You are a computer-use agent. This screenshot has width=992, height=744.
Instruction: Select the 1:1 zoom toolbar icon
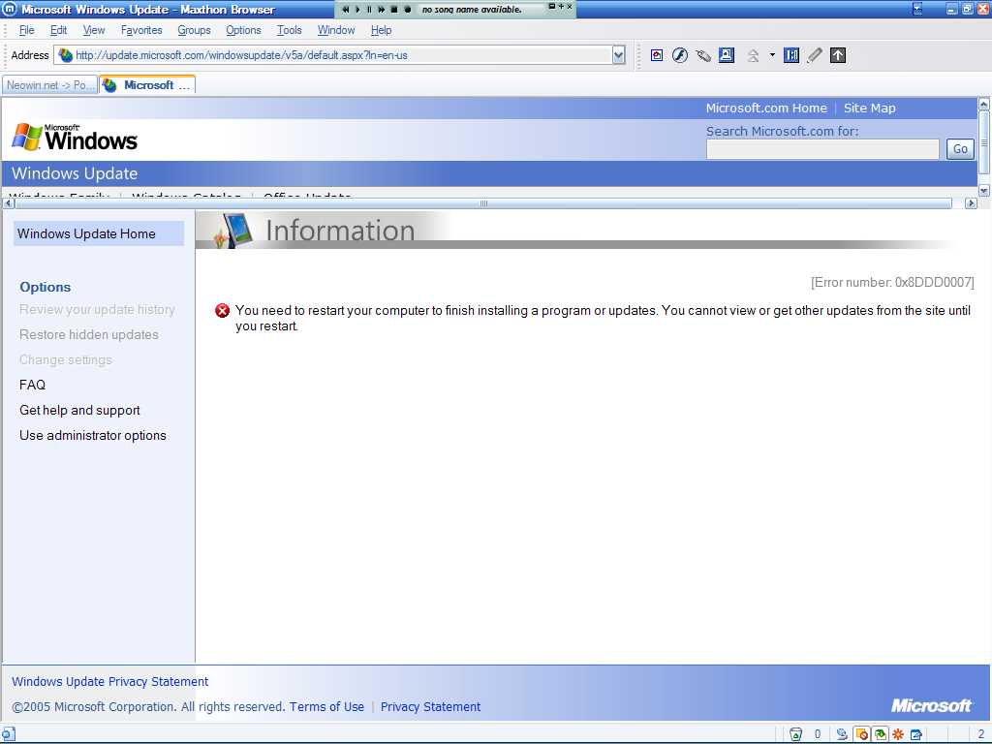[x=791, y=55]
